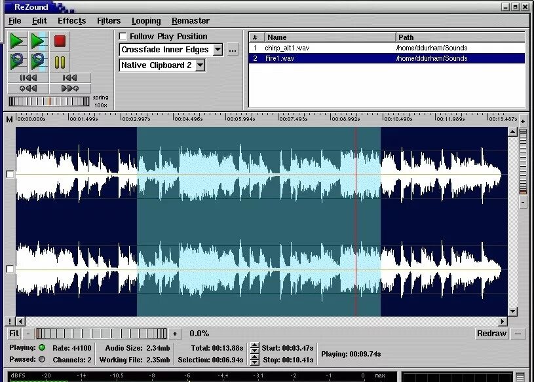This screenshot has width=534, height=382.
Task: Sort sounds by the Name column header
Action: coord(330,37)
